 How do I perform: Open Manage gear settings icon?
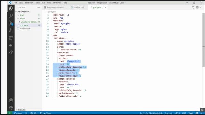[11, 108]
